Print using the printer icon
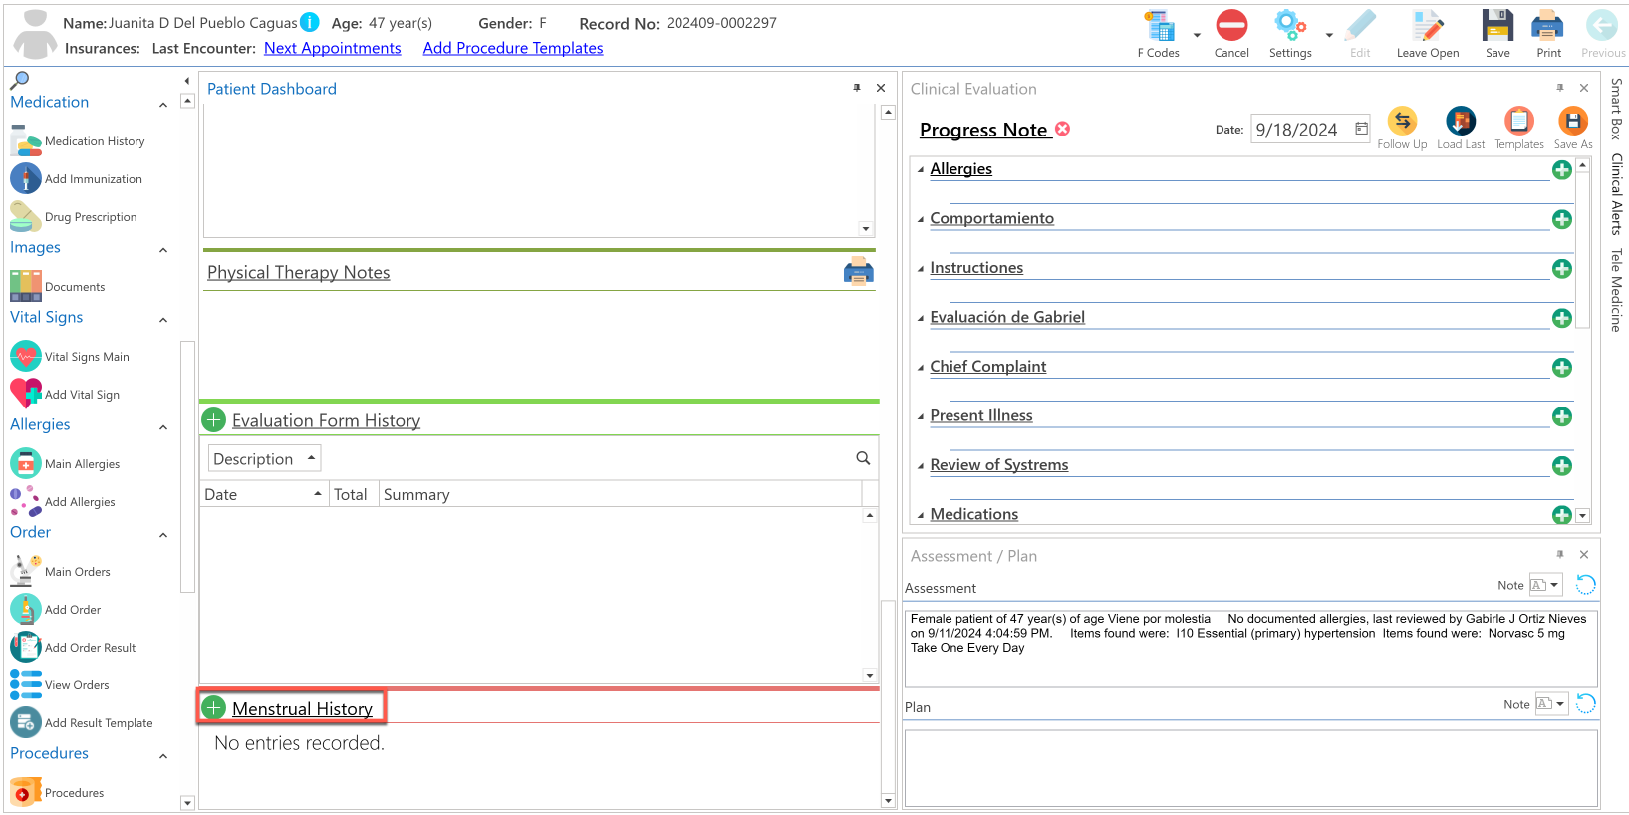This screenshot has width=1629, height=815. point(1548,26)
